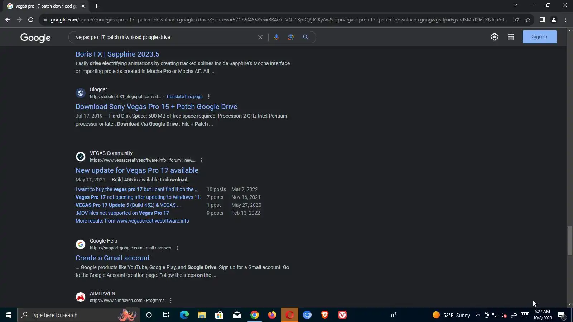Viewport: 573px width, 322px height.
Task: Open the Windows Start menu
Action: pyautogui.click(x=9, y=315)
